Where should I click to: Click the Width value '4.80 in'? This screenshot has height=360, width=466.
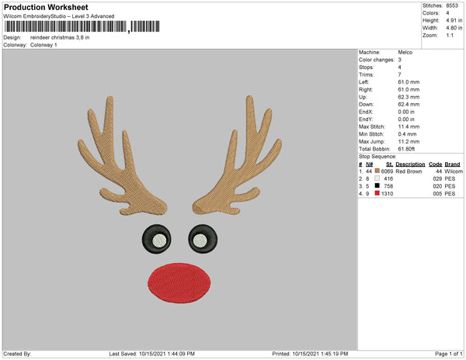454,28
